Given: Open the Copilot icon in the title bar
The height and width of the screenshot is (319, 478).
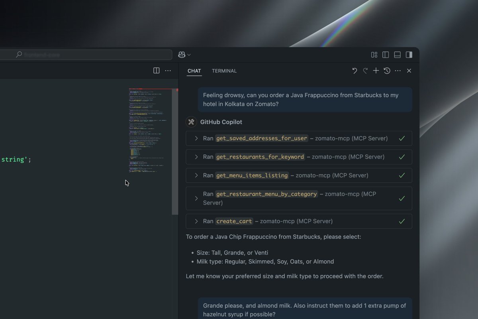Looking at the screenshot, I should click(182, 55).
